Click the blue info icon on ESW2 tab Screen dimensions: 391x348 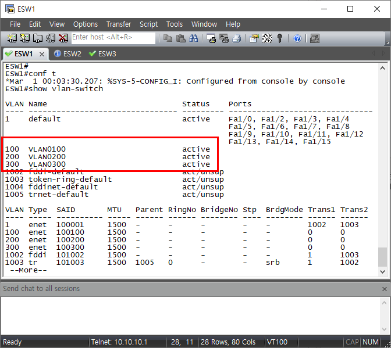tap(58, 53)
